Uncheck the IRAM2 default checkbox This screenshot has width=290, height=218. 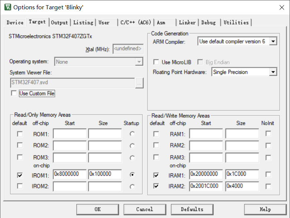click(x=156, y=186)
